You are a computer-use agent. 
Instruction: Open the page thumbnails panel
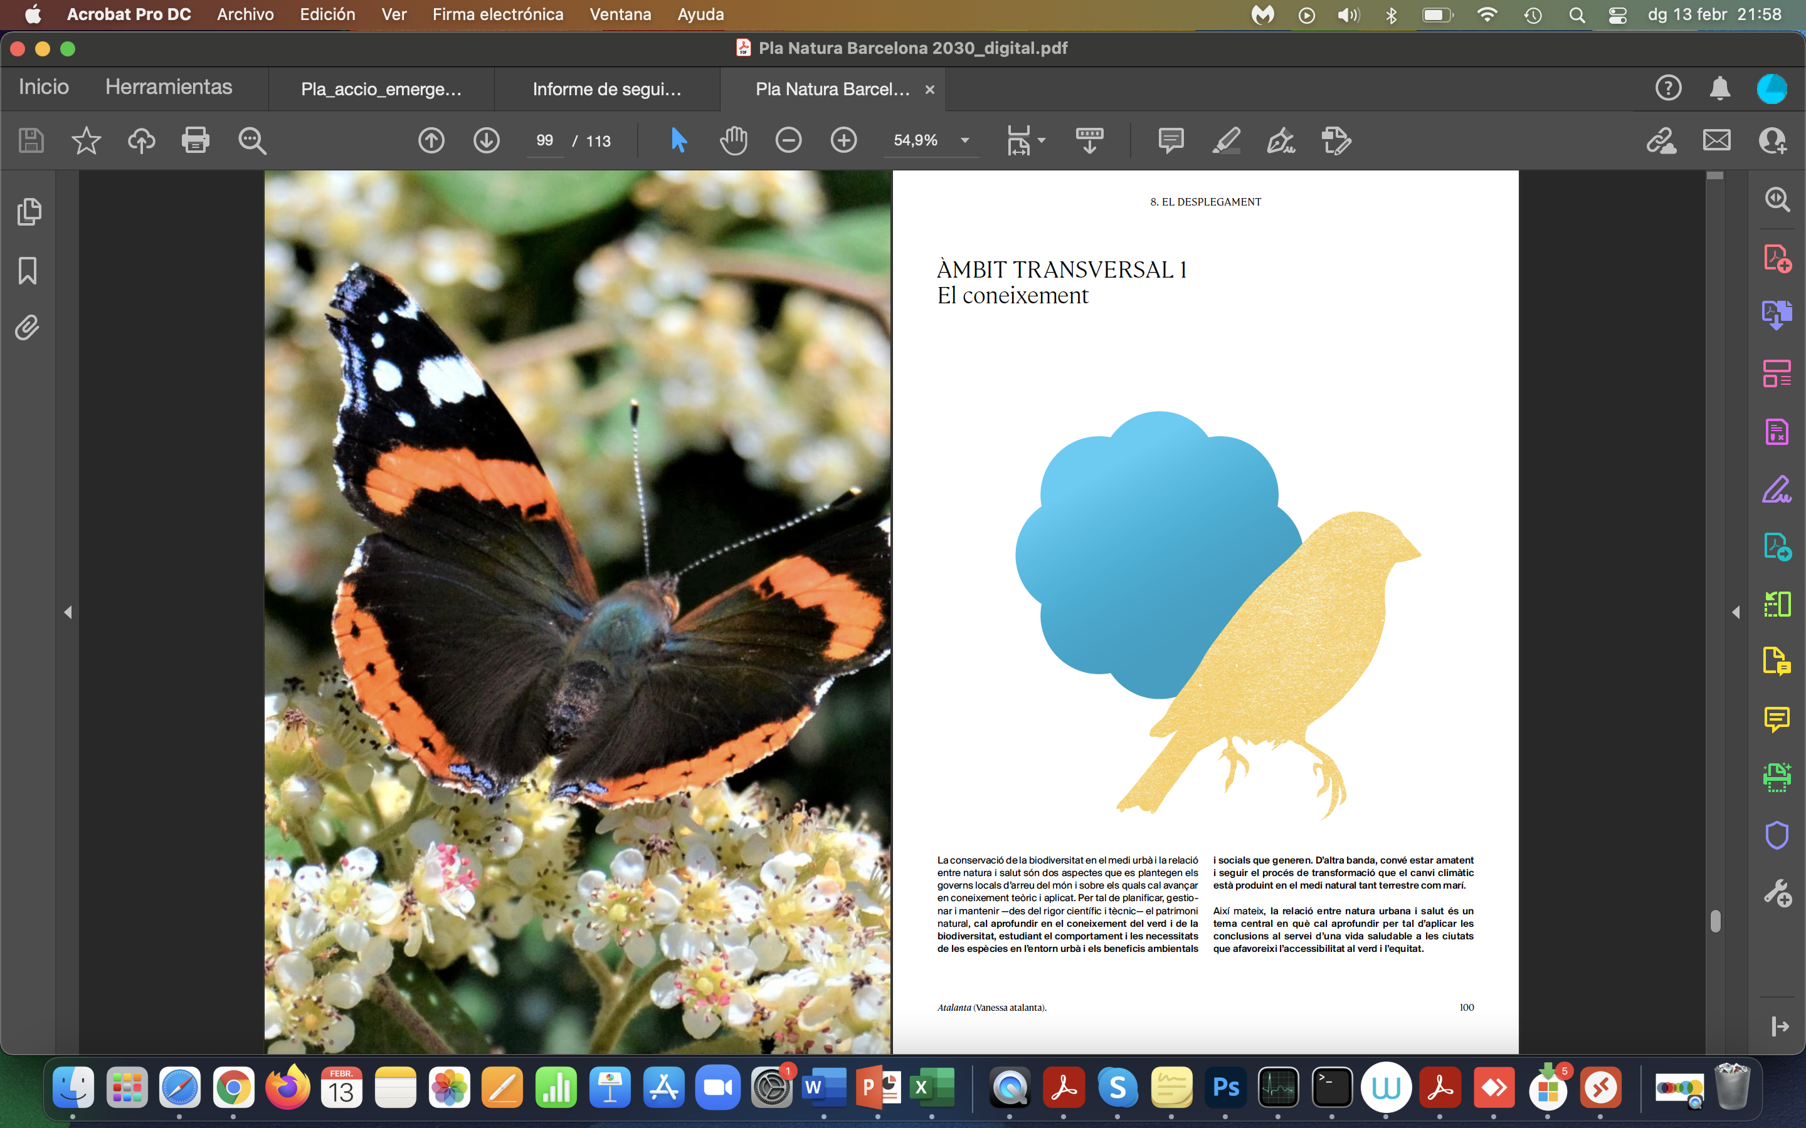pos(28,212)
